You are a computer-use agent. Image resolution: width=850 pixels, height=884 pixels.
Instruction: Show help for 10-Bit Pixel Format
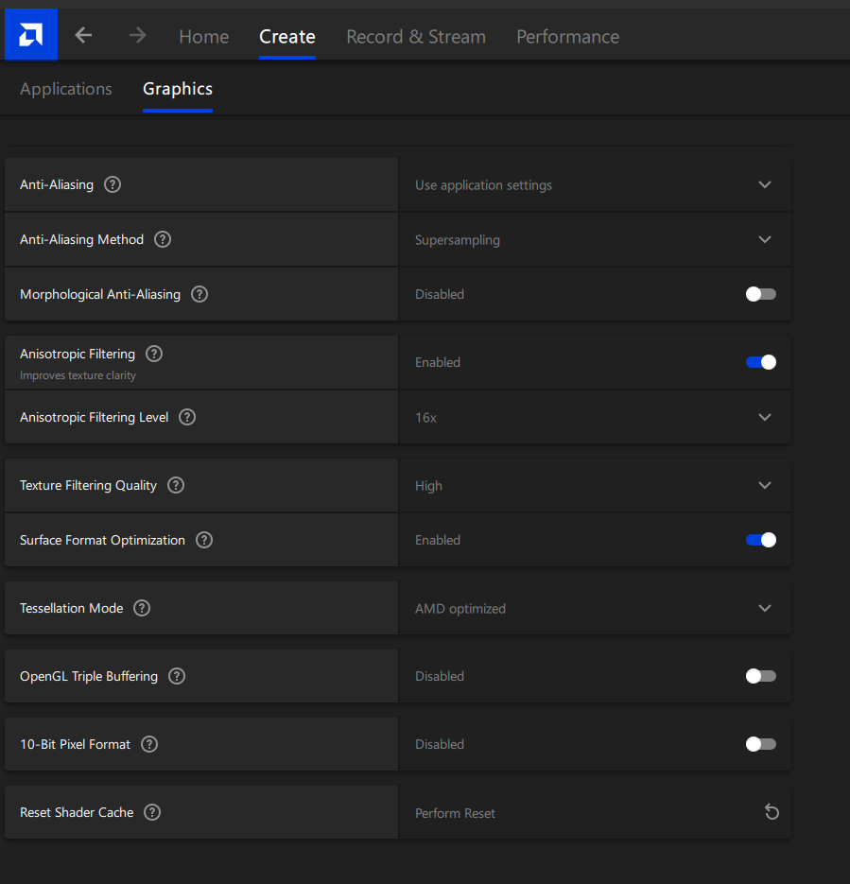[x=149, y=744]
